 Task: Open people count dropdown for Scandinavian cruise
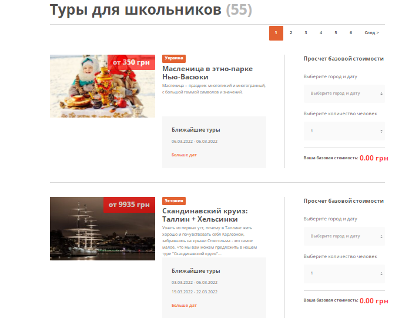pyautogui.click(x=344, y=273)
